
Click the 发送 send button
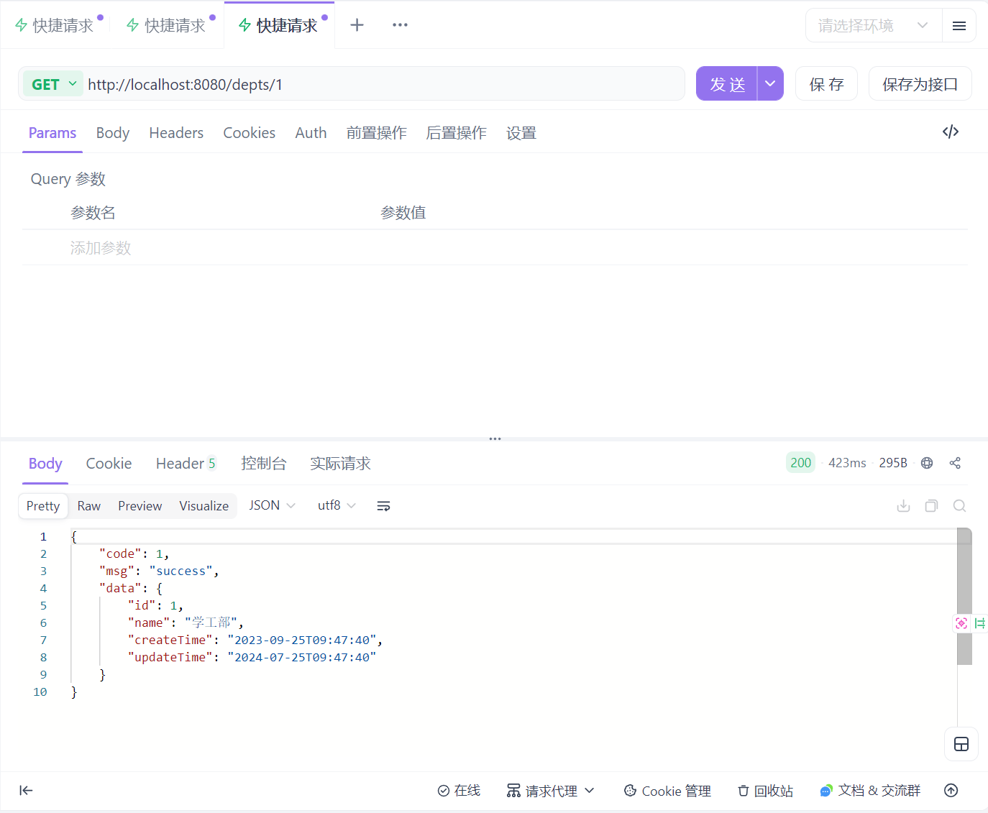point(727,83)
